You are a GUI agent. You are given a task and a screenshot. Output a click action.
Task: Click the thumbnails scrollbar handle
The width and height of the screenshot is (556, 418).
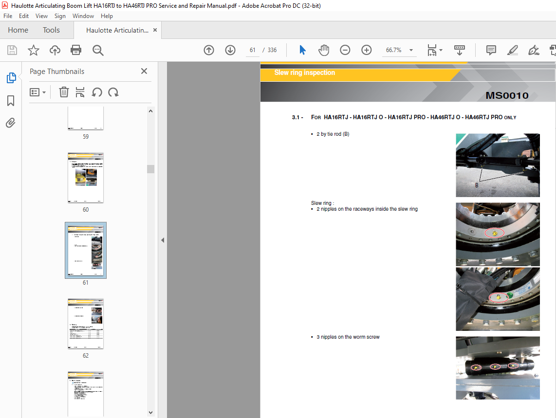[151, 169]
